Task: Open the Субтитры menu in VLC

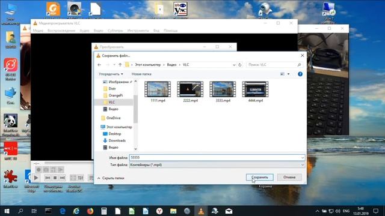Action: (x=115, y=31)
